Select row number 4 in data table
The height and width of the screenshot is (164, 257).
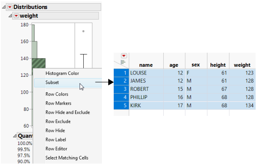pyautogui.click(x=121, y=97)
